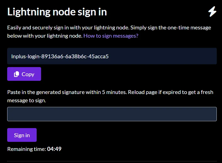Click 'below with your lightning node.' text

[45, 36]
